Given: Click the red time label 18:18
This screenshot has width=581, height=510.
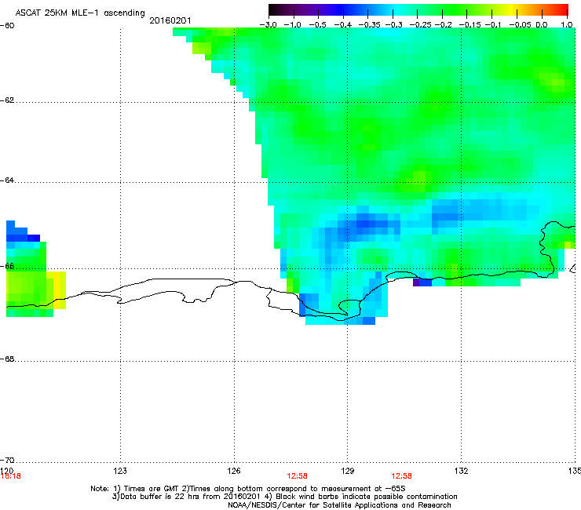Looking at the screenshot, I should pyautogui.click(x=11, y=476).
